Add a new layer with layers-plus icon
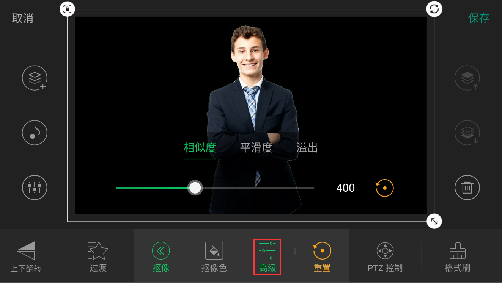Image resolution: width=502 pixels, height=283 pixels. click(35, 78)
